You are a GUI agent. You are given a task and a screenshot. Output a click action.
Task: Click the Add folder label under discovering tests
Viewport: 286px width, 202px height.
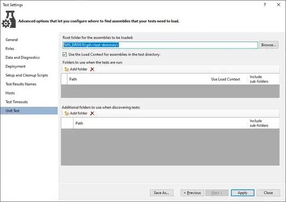tap(78, 113)
